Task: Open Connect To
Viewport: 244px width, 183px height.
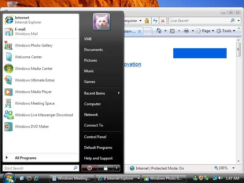Action: pos(94,125)
